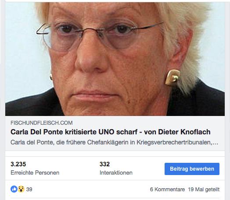Open the 6 Kommentare link
Image resolution: width=230 pixels, height=200 pixels.
[x=167, y=189]
